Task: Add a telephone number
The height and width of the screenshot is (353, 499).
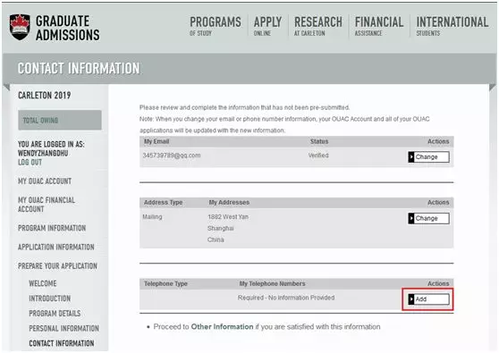Action: pos(428,299)
